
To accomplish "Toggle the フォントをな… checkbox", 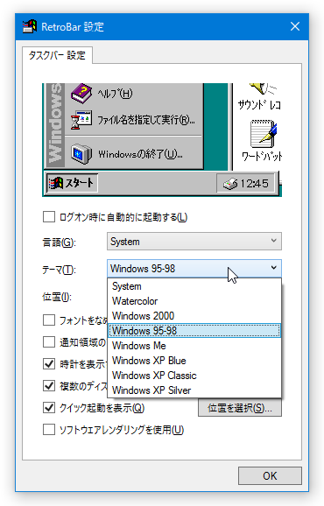I will (x=49, y=320).
